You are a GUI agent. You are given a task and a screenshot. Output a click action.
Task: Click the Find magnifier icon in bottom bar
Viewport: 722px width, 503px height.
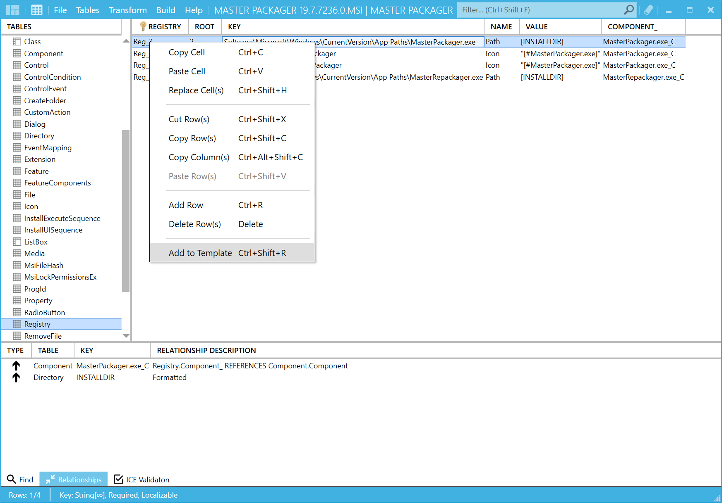(x=10, y=479)
